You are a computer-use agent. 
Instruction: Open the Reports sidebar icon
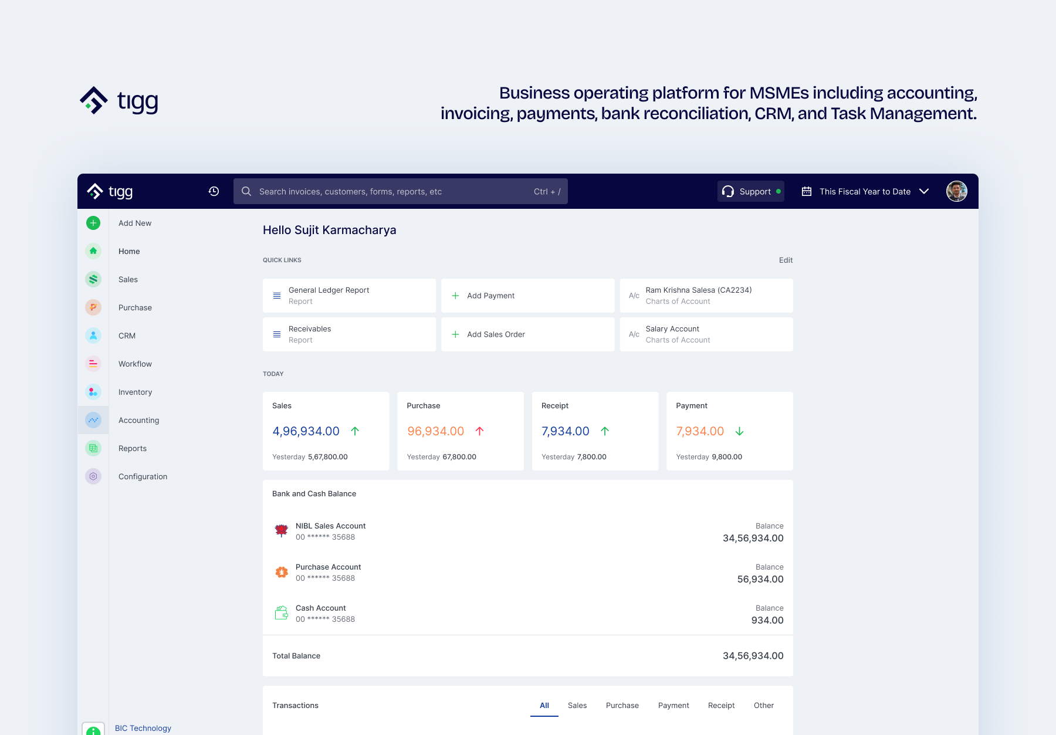coord(93,448)
